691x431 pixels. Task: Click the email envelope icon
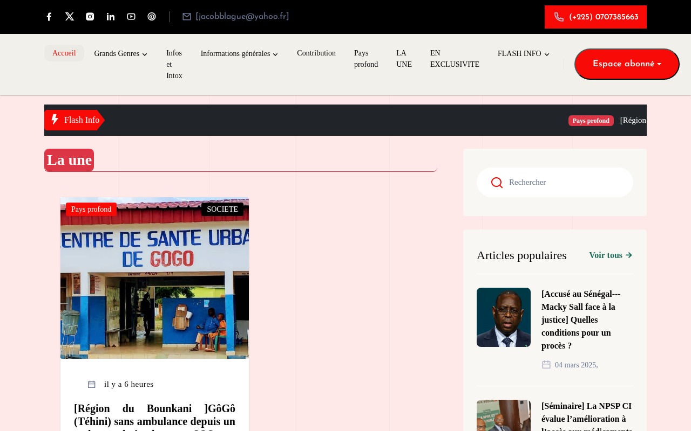(187, 17)
